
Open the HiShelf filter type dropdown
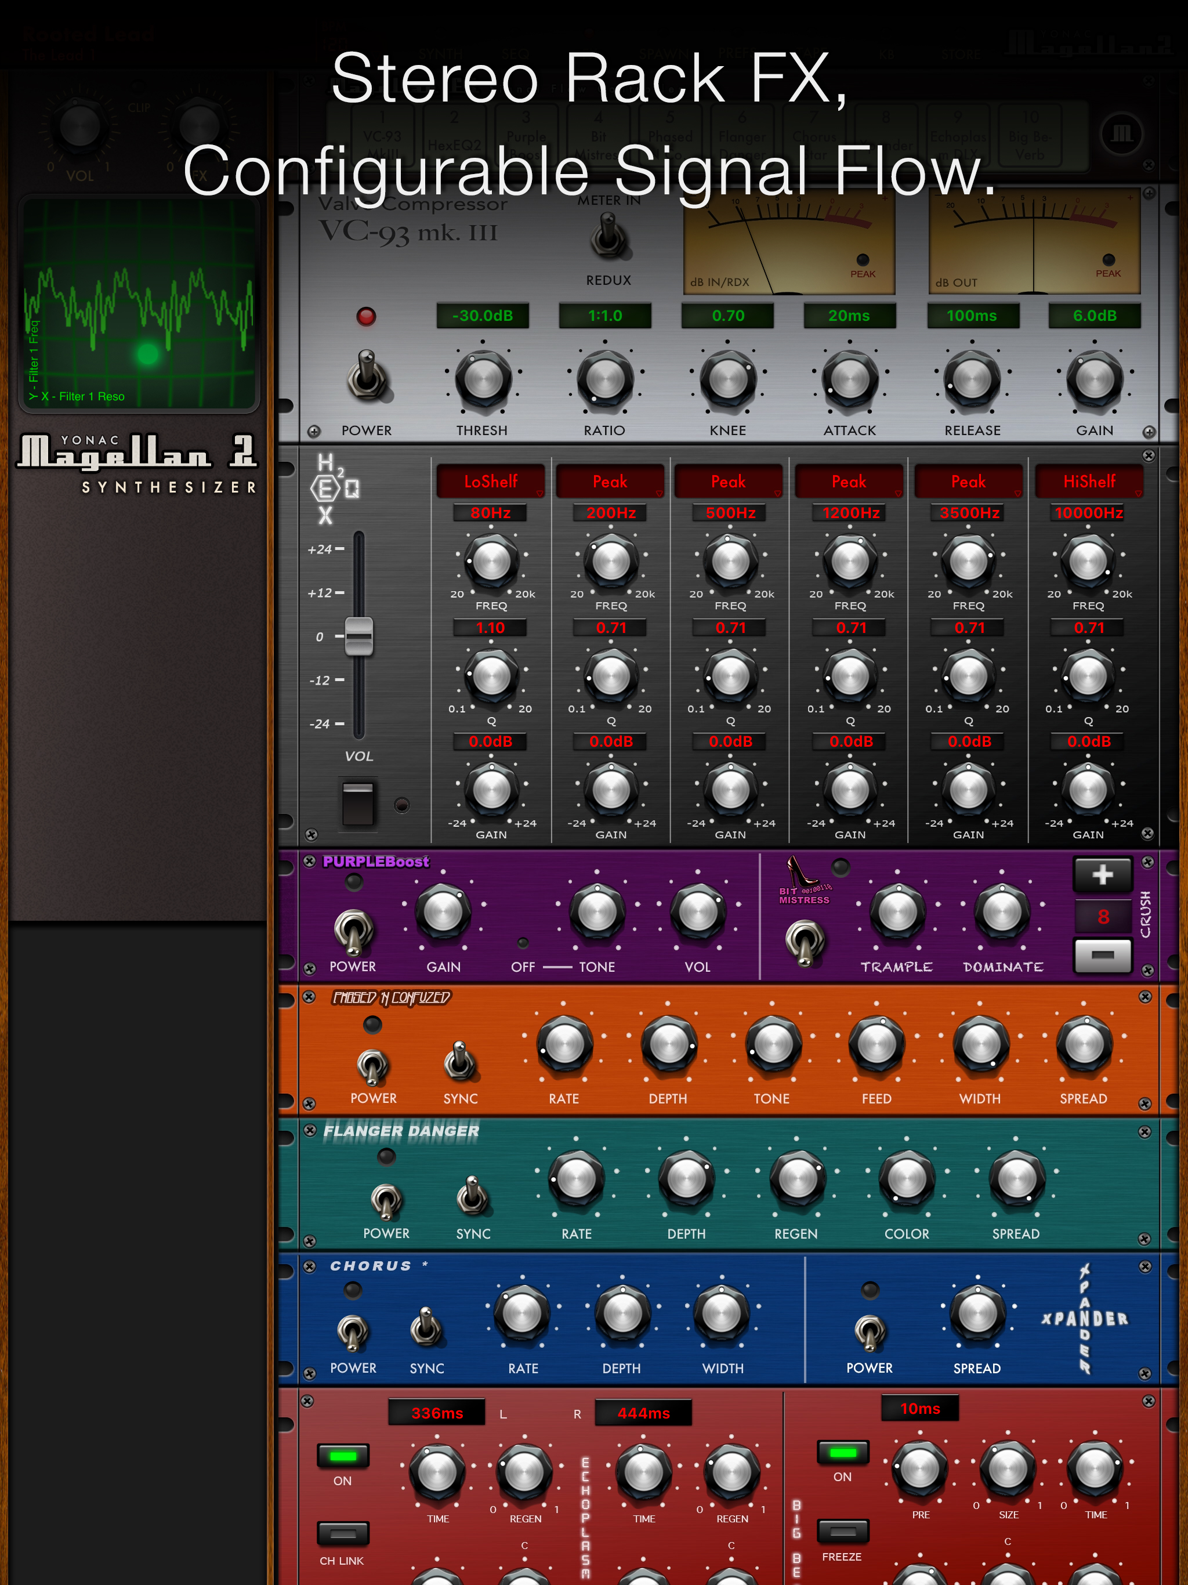pos(1089,482)
